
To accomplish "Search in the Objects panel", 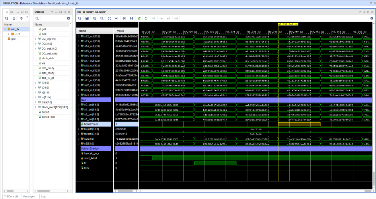I will pos(37,18).
